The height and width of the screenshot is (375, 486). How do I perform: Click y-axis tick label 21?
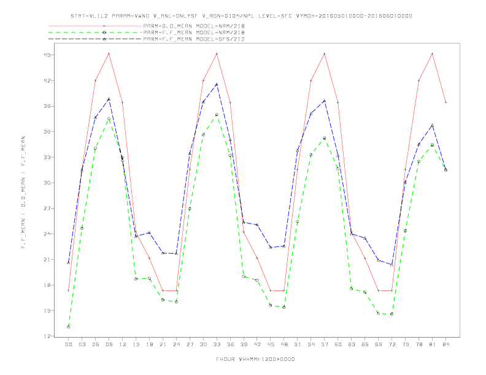click(47, 260)
